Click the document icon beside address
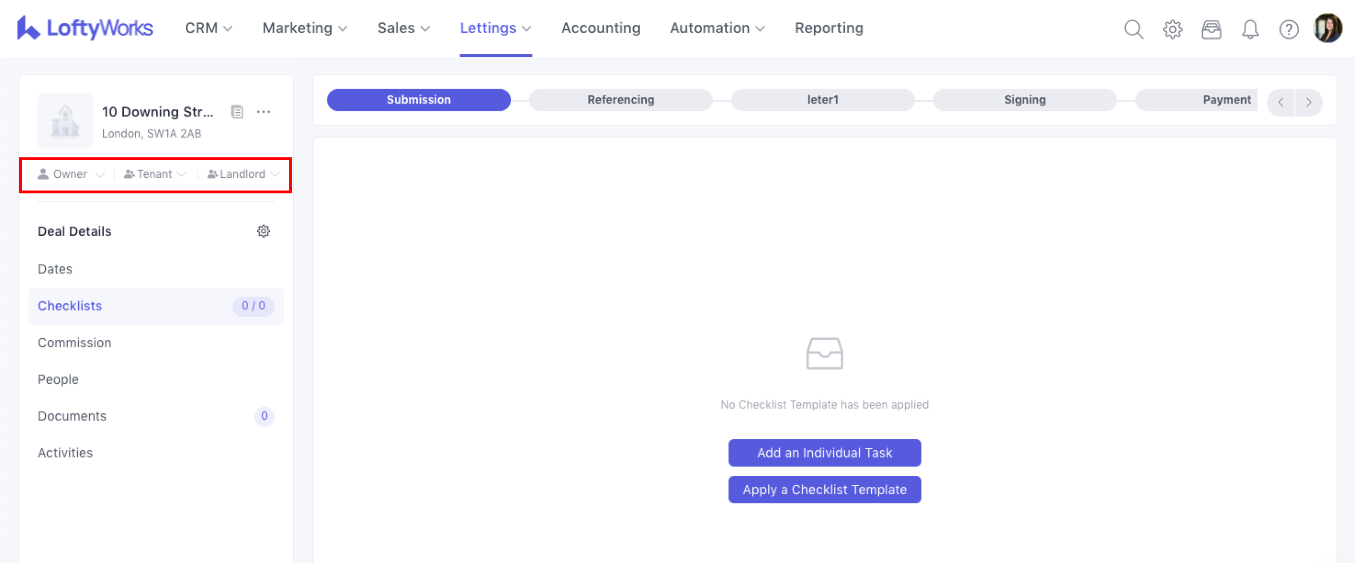Screen dimensions: 1355x563 237,111
